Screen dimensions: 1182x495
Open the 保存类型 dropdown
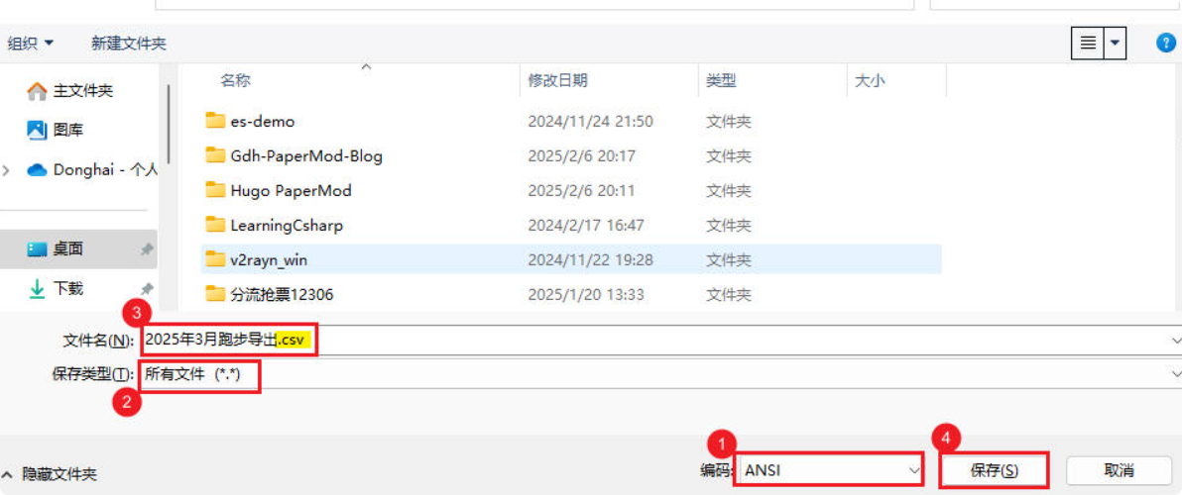[659, 373]
